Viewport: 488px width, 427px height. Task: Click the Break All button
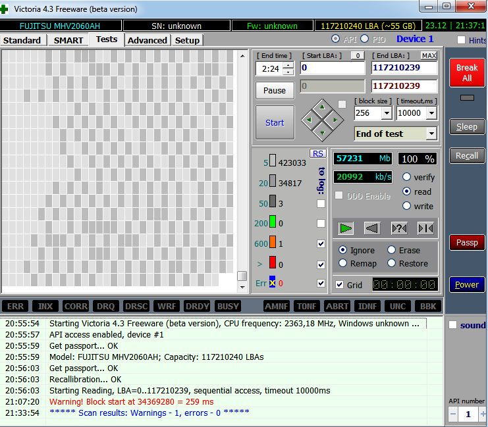coord(466,73)
